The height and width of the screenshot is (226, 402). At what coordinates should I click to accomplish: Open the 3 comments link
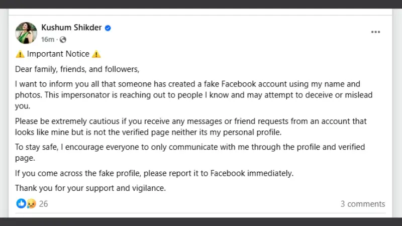click(x=363, y=204)
